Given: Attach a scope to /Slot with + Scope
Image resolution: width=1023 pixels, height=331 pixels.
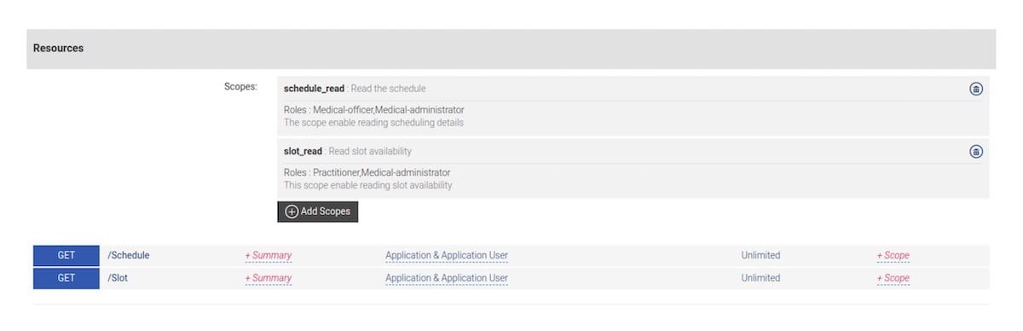Looking at the screenshot, I should (x=893, y=278).
